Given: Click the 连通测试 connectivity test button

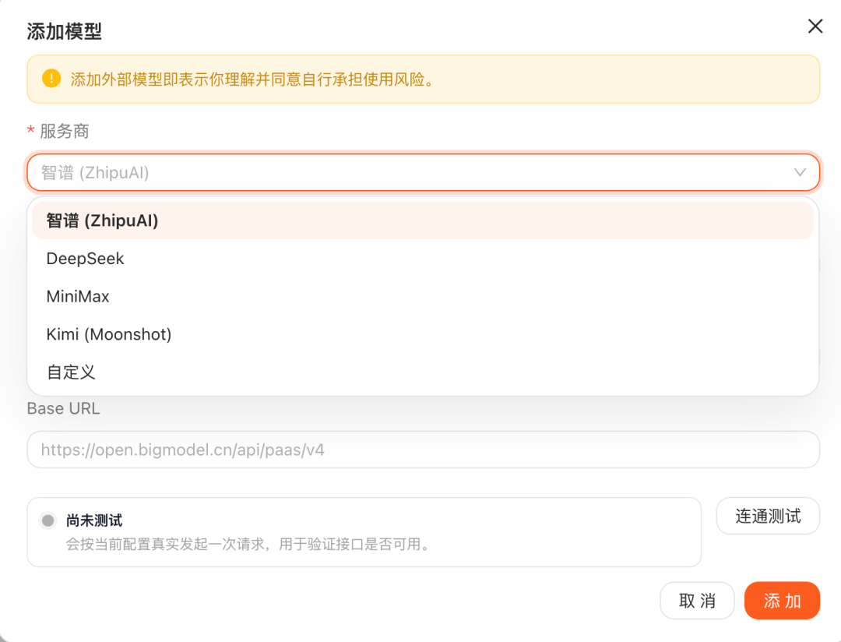Looking at the screenshot, I should point(768,516).
